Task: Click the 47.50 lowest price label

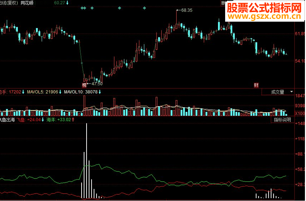Action: [97, 84]
